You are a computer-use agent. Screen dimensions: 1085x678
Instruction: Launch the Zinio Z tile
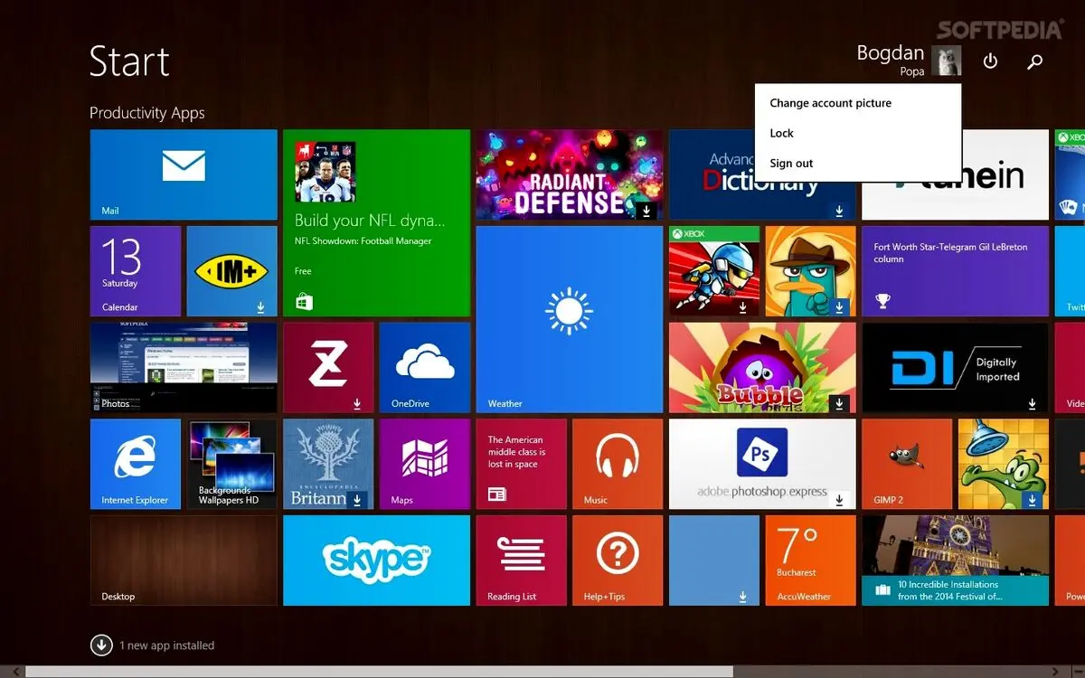tap(328, 368)
